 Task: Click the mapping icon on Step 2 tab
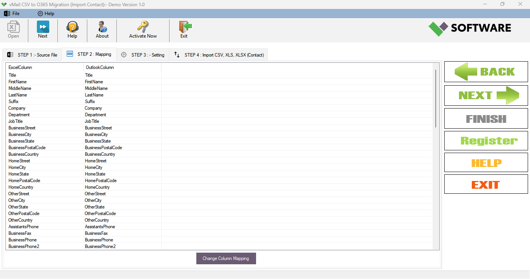(x=70, y=54)
